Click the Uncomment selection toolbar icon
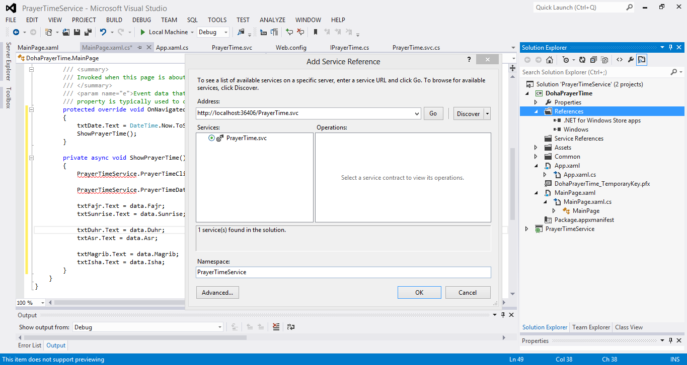 (x=300, y=32)
